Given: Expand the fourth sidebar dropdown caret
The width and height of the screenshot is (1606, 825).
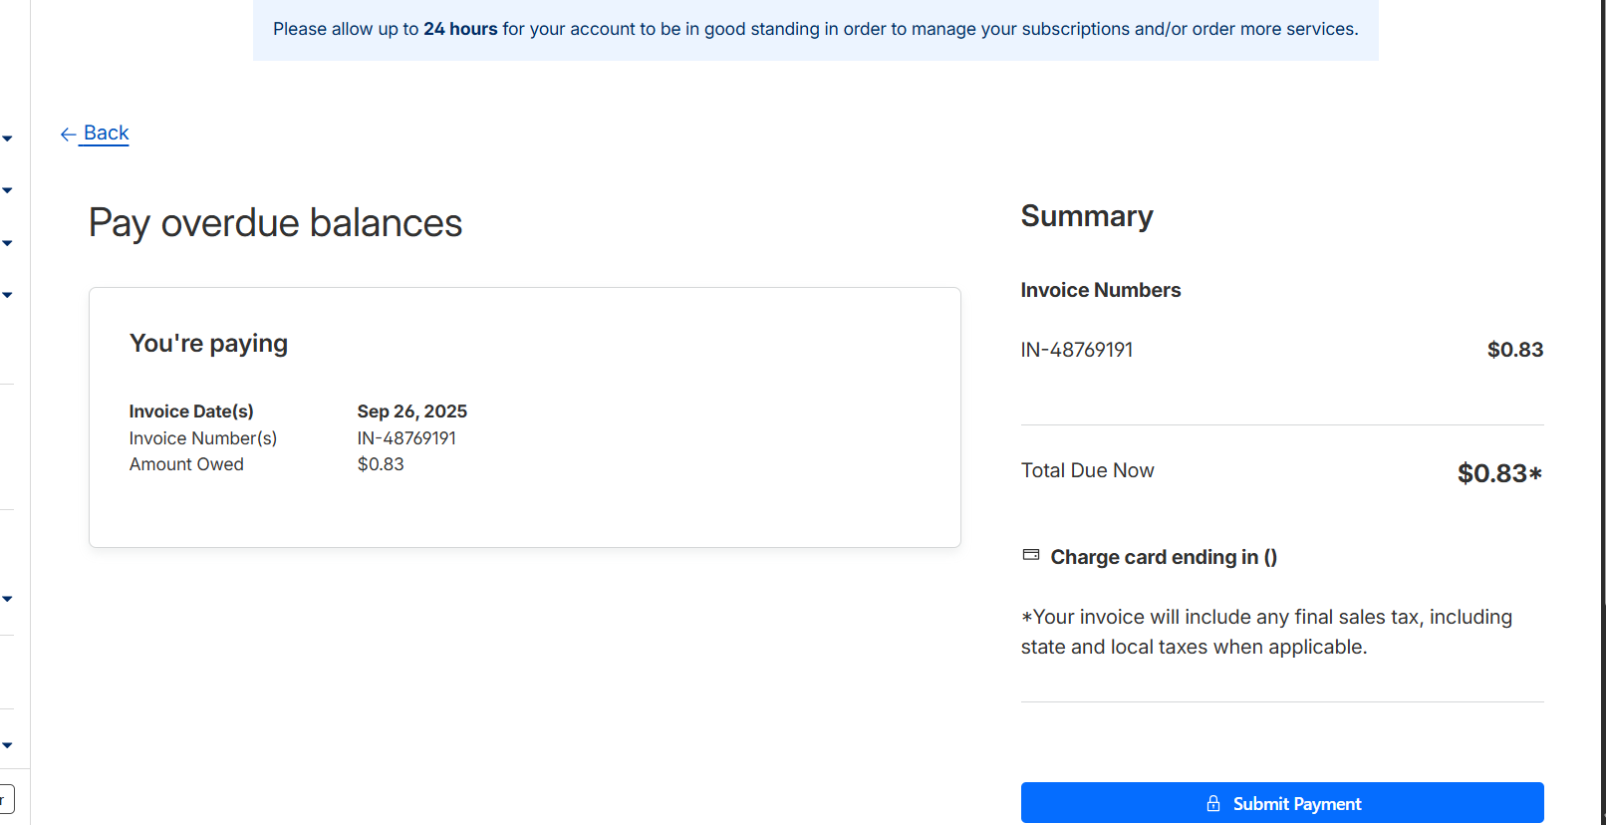Looking at the screenshot, I should click(7, 295).
